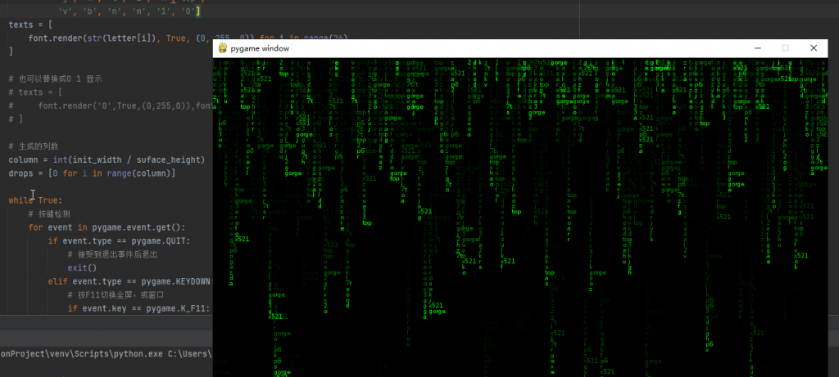Click the commented font.render('0',True line
This screenshot has height=377, width=839.
tap(111, 105)
